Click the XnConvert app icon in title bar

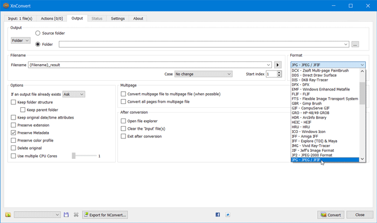pos(6,6)
